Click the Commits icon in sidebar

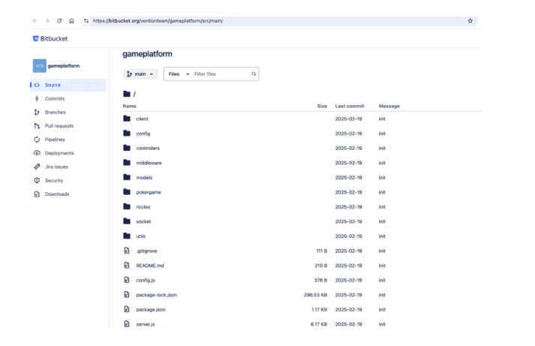point(38,98)
